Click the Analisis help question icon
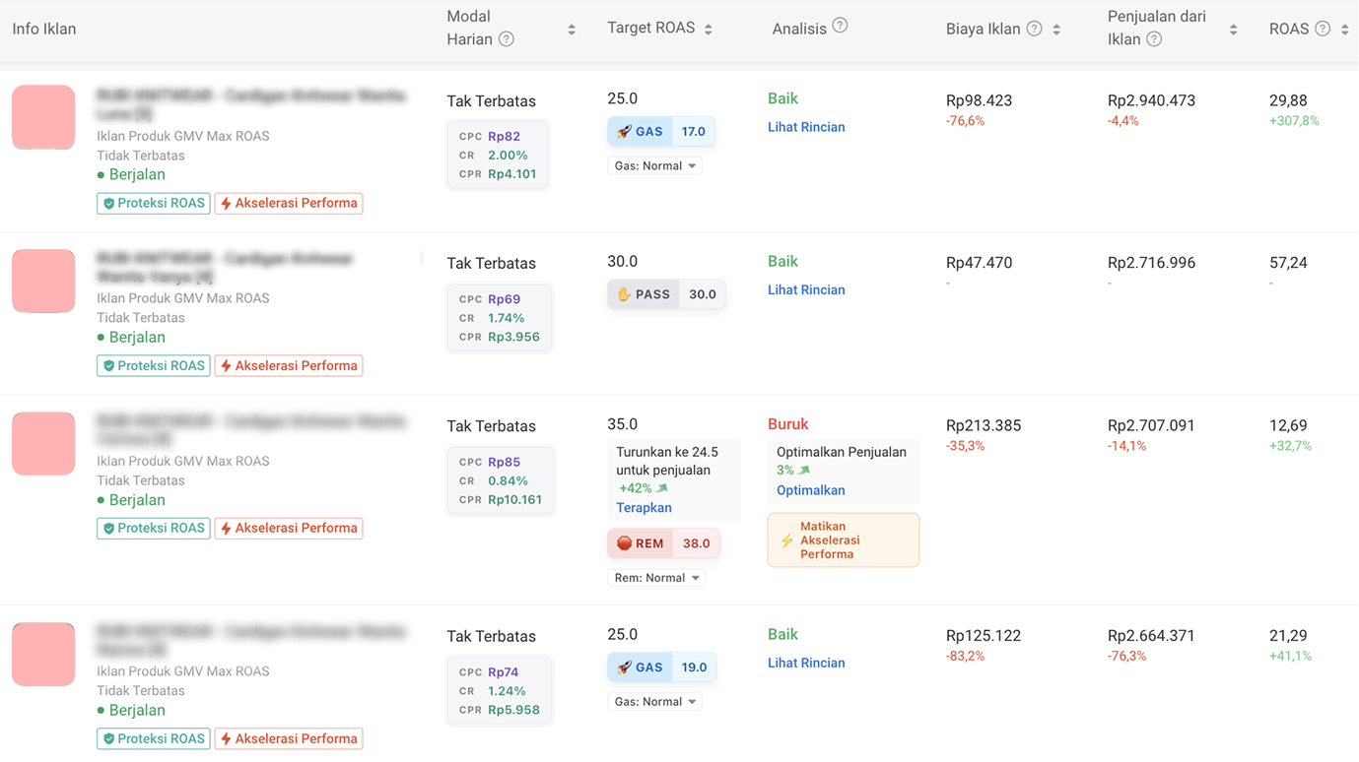The height and width of the screenshot is (762, 1359). tap(840, 26)
